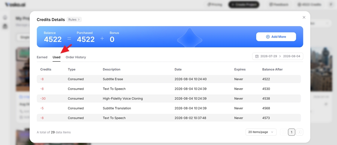This screenshot has height=145, width=337.
Task: Click Create Project in the background header
Action: click(x=244, y=4)
